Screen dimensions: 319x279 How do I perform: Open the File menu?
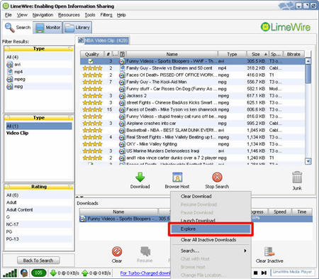pos(9,15)
